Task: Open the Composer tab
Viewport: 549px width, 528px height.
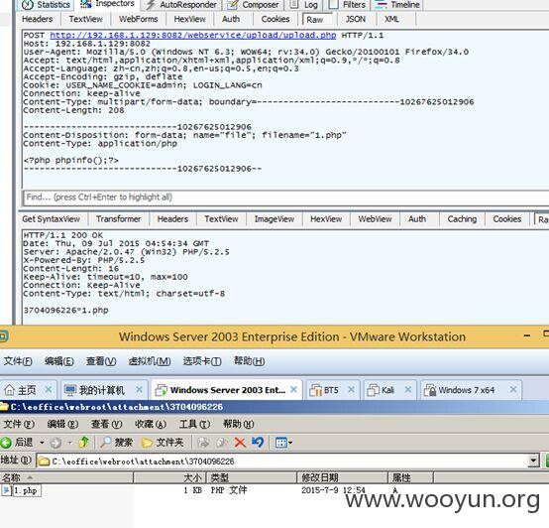Action: click(x=253, y=5)
